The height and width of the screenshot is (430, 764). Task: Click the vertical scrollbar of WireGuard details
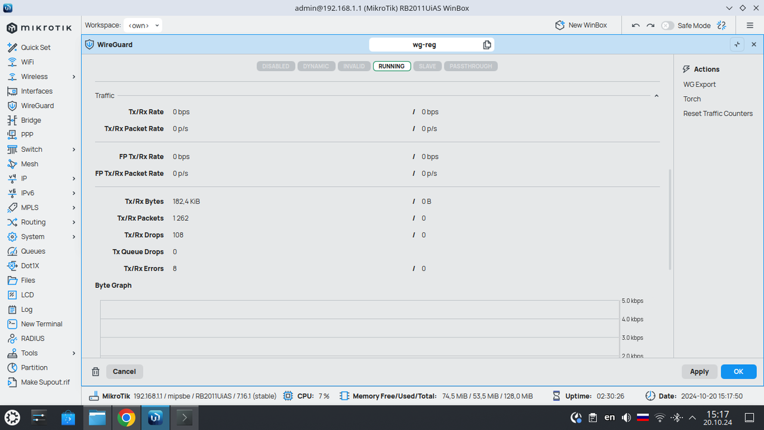670,219
